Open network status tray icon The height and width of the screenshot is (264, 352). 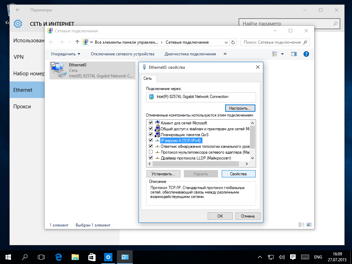pyautogui.click(x=271, y=257)
